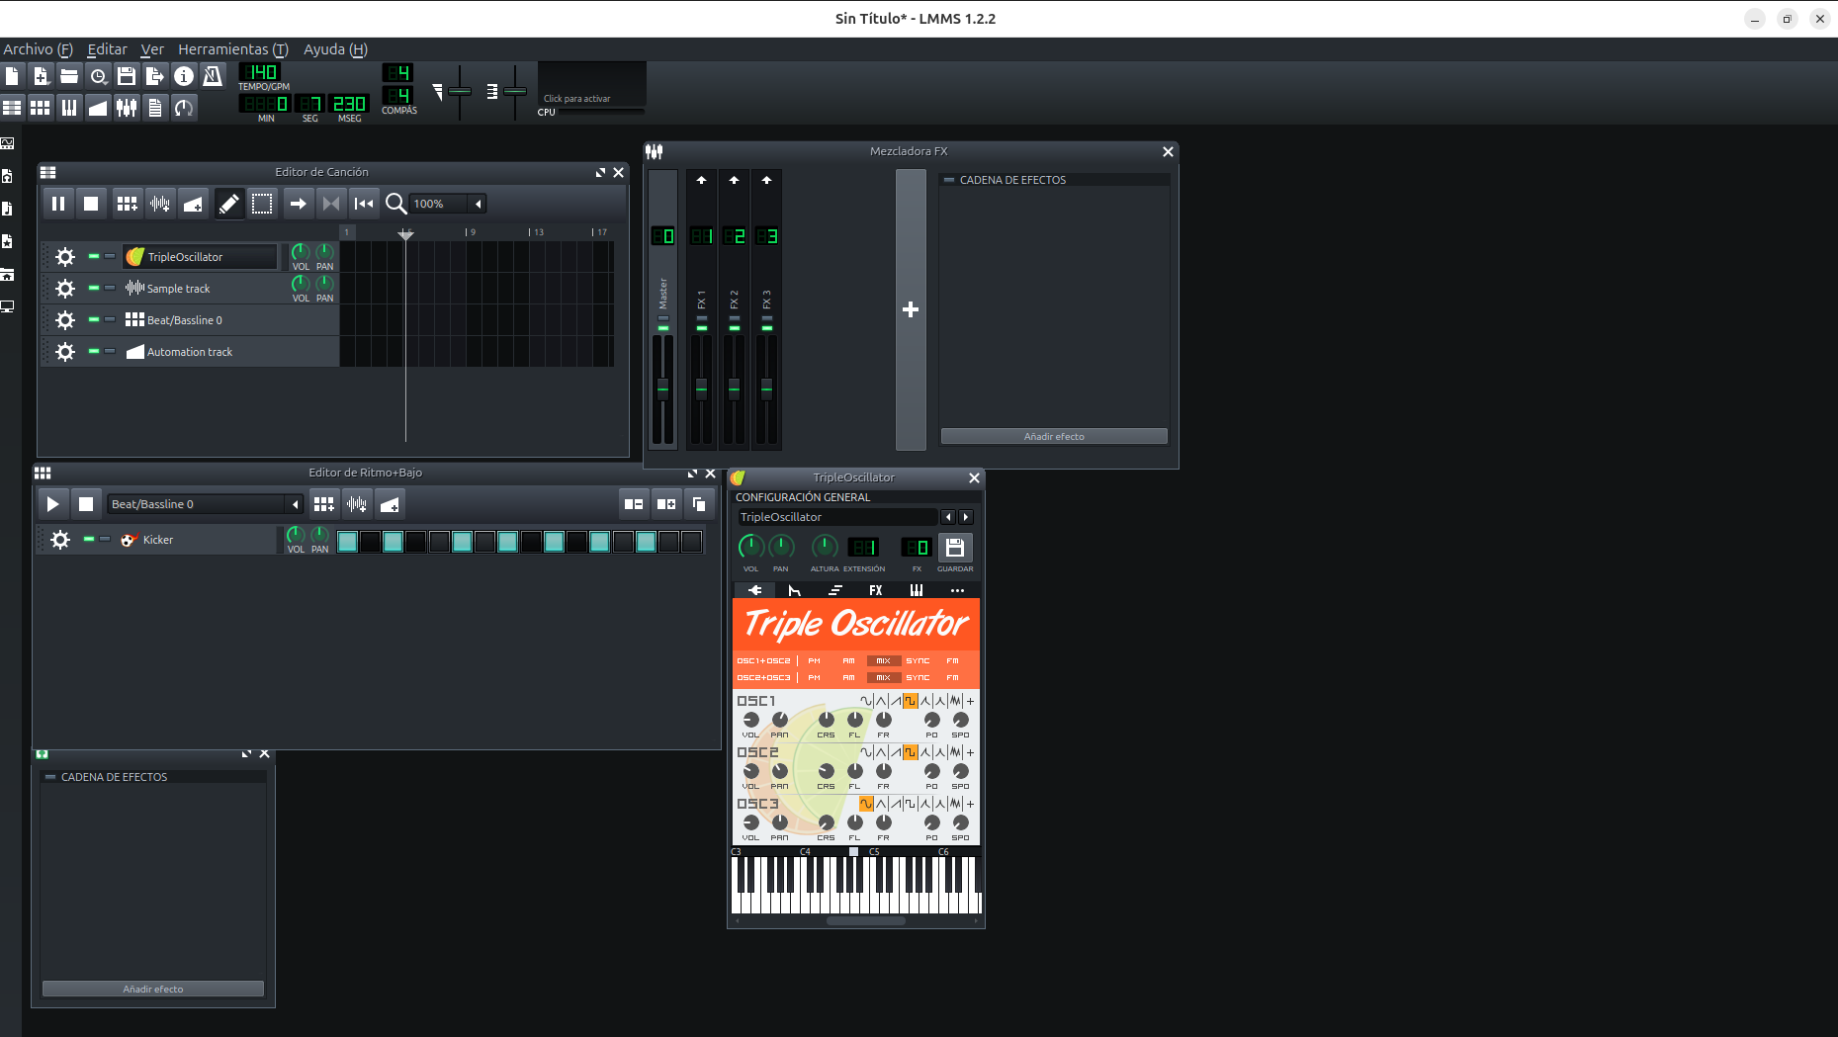Viewport: 1838px width, 1037px height.
Task: Open the Ver menu
Action: (x=152, y=49)
